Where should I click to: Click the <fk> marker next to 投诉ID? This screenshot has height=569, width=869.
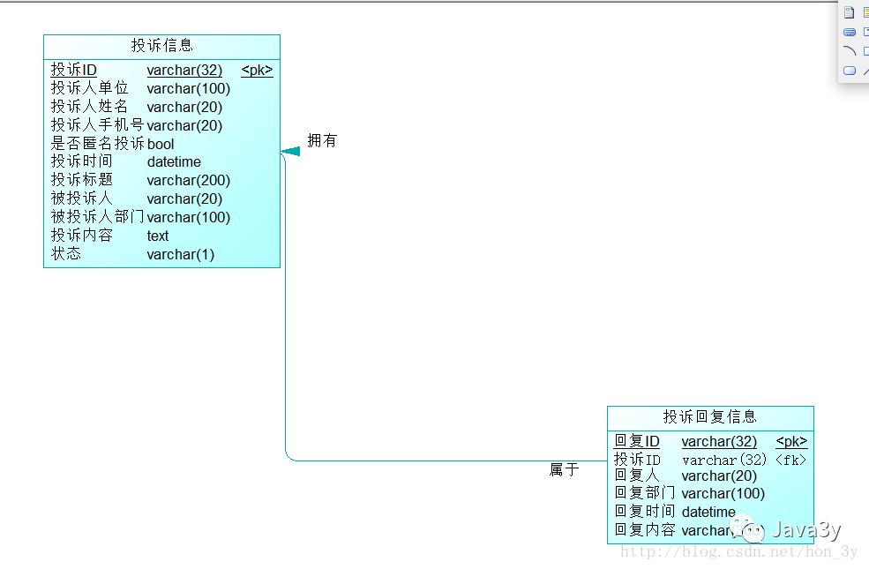790,460
